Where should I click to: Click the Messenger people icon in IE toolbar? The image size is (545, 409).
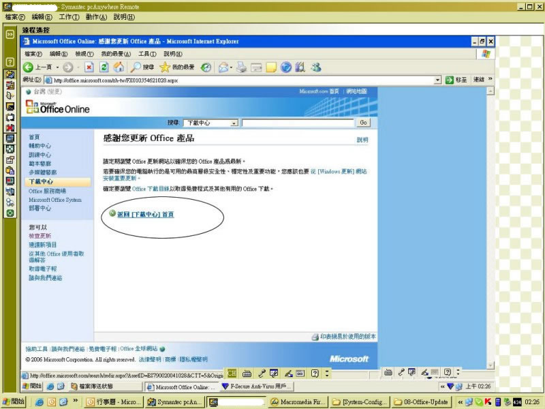(x=316, y=67)
